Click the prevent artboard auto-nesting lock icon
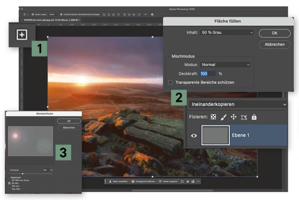This screenshot has width=299, height=200. pos(244,117)
